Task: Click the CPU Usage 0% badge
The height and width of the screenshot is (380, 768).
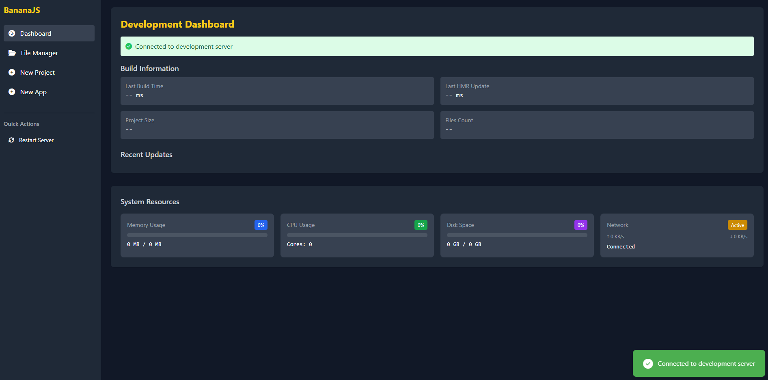Action: click(421, 225)
